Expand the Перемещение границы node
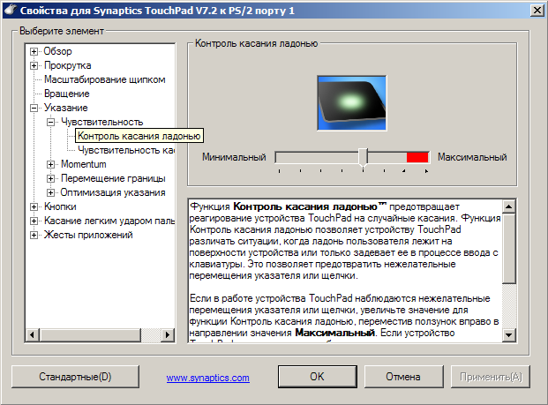Viewport: 548px width, 405px height. click(50, 178)
